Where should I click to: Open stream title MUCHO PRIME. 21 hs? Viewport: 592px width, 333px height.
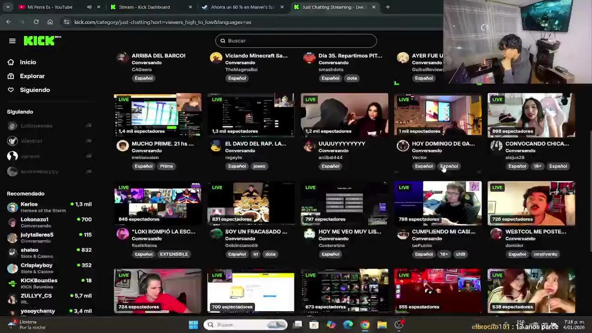(163, 143)
